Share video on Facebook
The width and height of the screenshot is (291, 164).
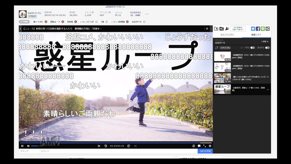[258, 29]
